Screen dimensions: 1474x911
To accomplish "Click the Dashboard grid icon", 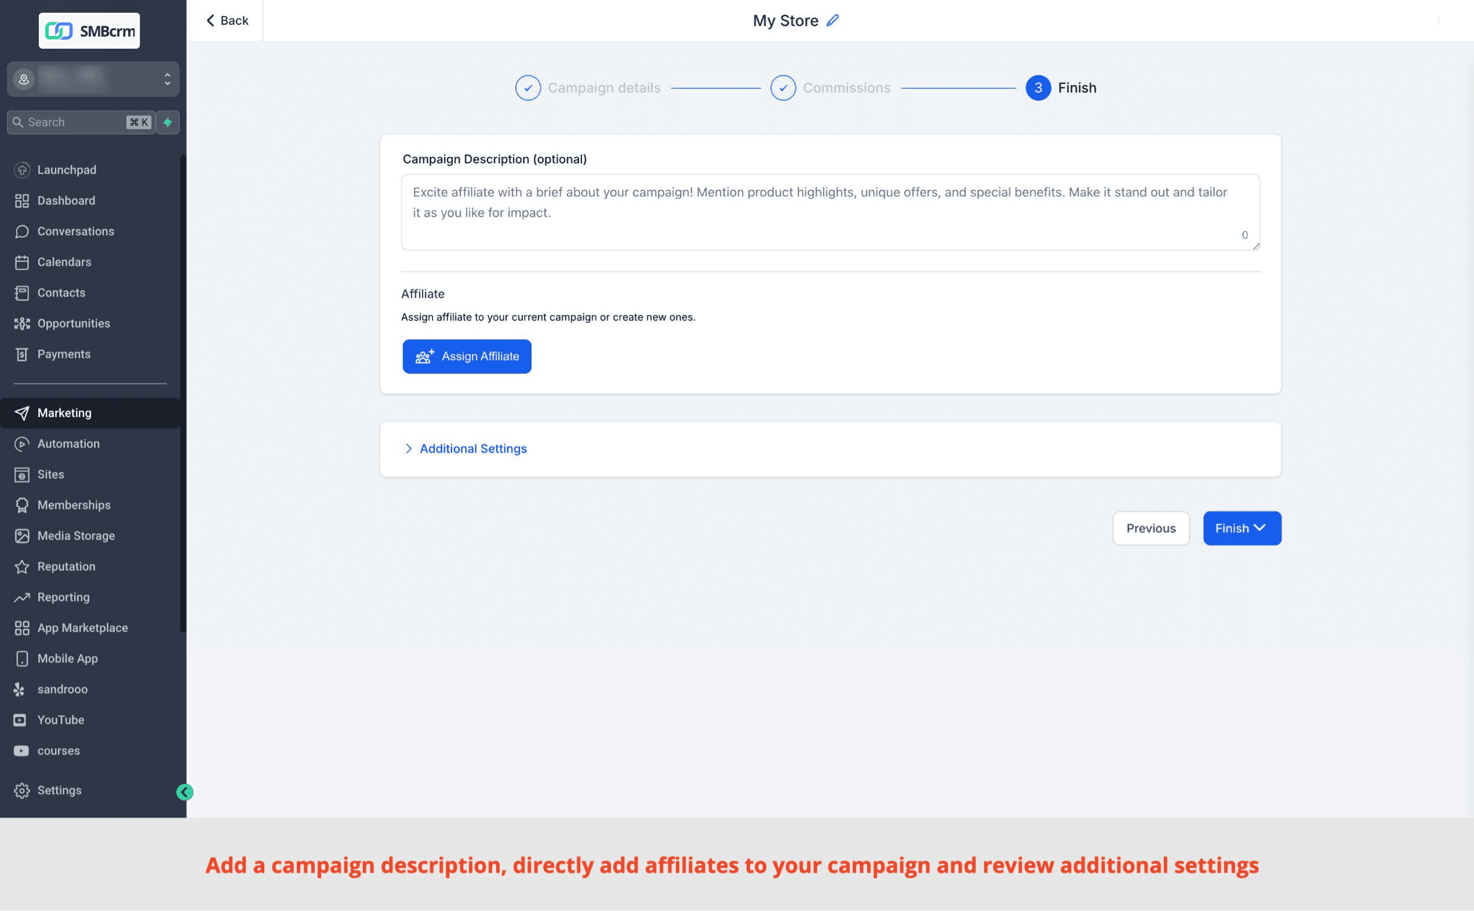I will [22, 201].
